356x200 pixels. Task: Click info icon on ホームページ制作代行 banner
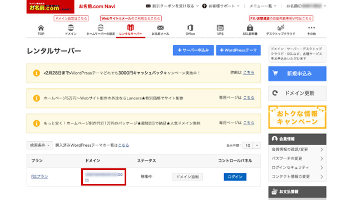point(36,123)
